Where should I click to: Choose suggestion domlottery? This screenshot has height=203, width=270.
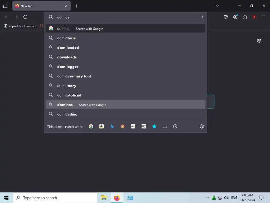(x=125, y=85)
